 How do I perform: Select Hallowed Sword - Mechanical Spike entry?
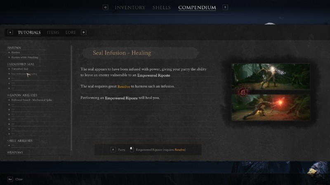point(32,100)
